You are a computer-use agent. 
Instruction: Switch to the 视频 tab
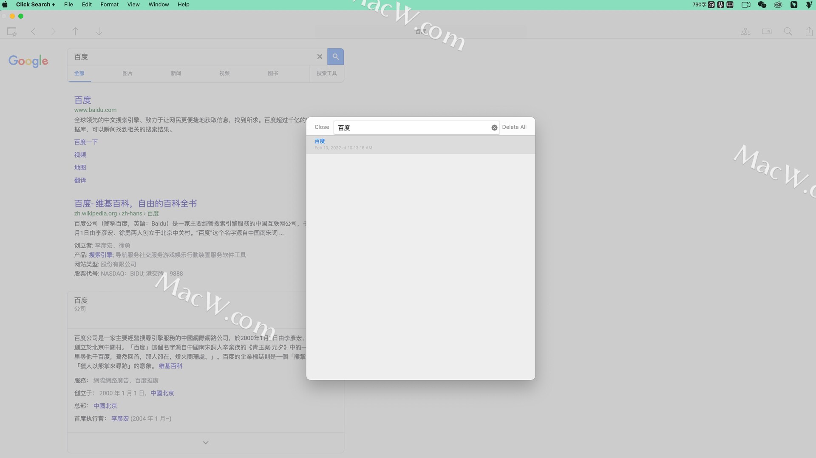point(224,73)
